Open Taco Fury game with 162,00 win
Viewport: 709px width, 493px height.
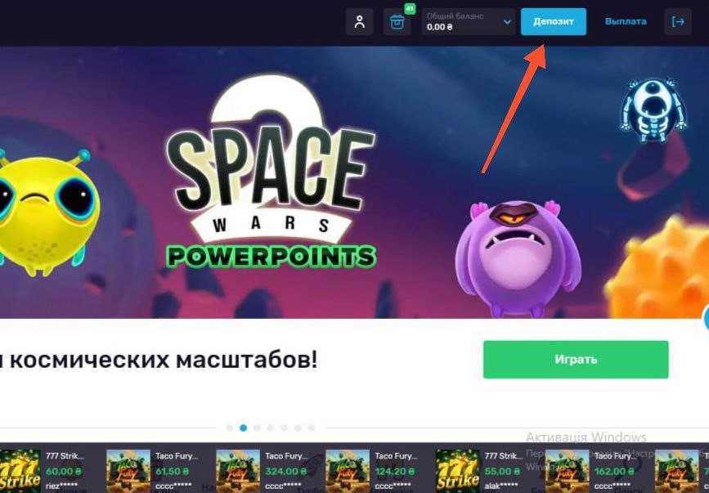(590, 470)
